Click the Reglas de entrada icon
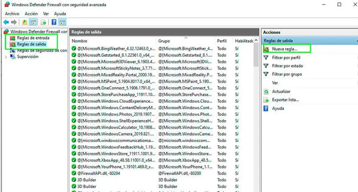The width and height of the screenshot is (358, 192). click(x=13, y=38)
